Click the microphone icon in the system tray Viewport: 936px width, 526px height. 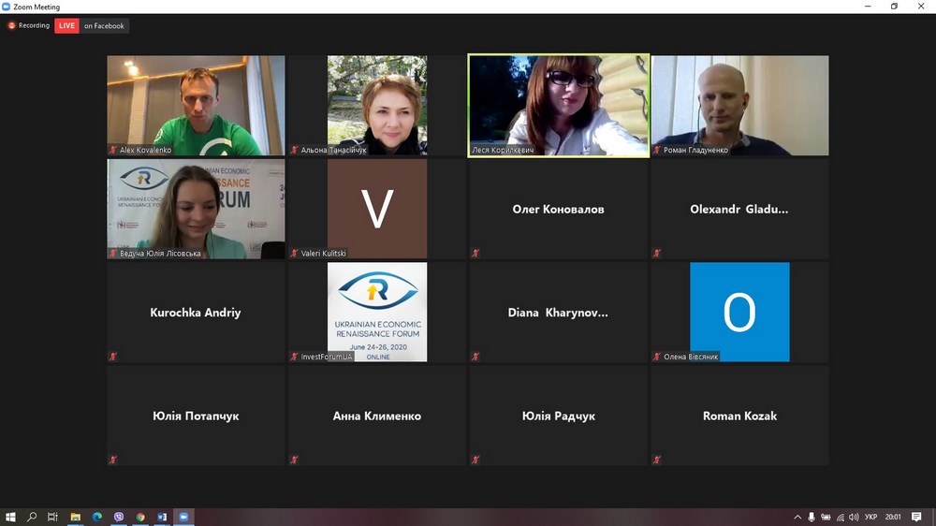click(812, 517)
